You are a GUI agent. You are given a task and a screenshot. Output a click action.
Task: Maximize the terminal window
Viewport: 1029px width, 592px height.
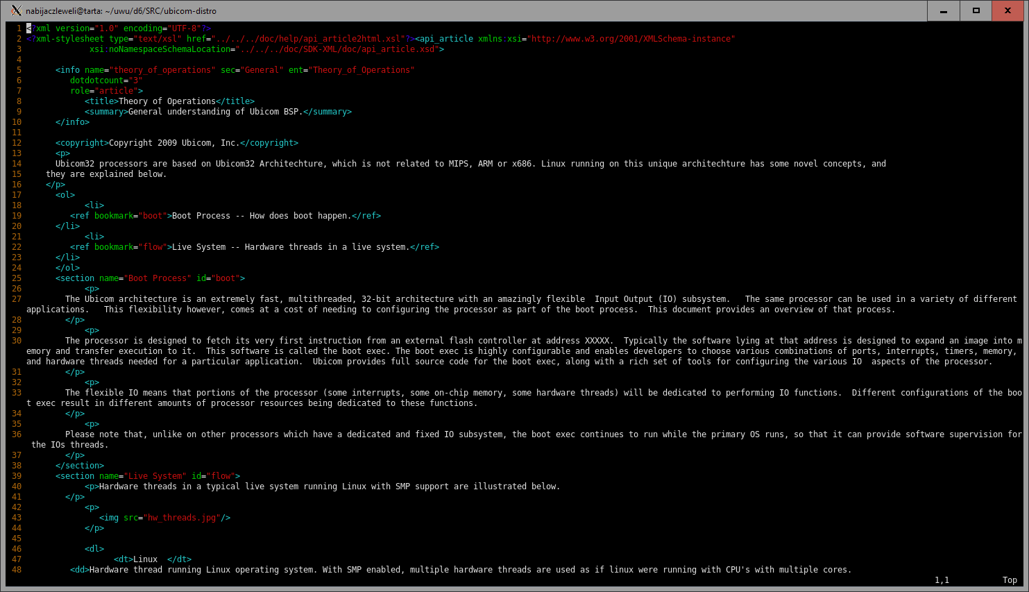(x=976, y=10)
